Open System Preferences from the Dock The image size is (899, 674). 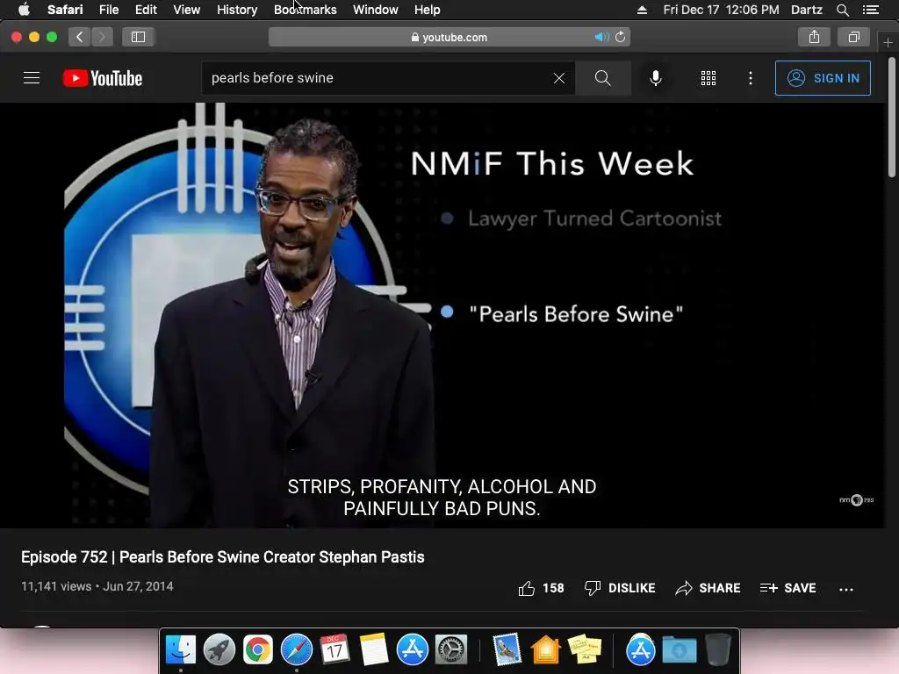click(451, 650)
